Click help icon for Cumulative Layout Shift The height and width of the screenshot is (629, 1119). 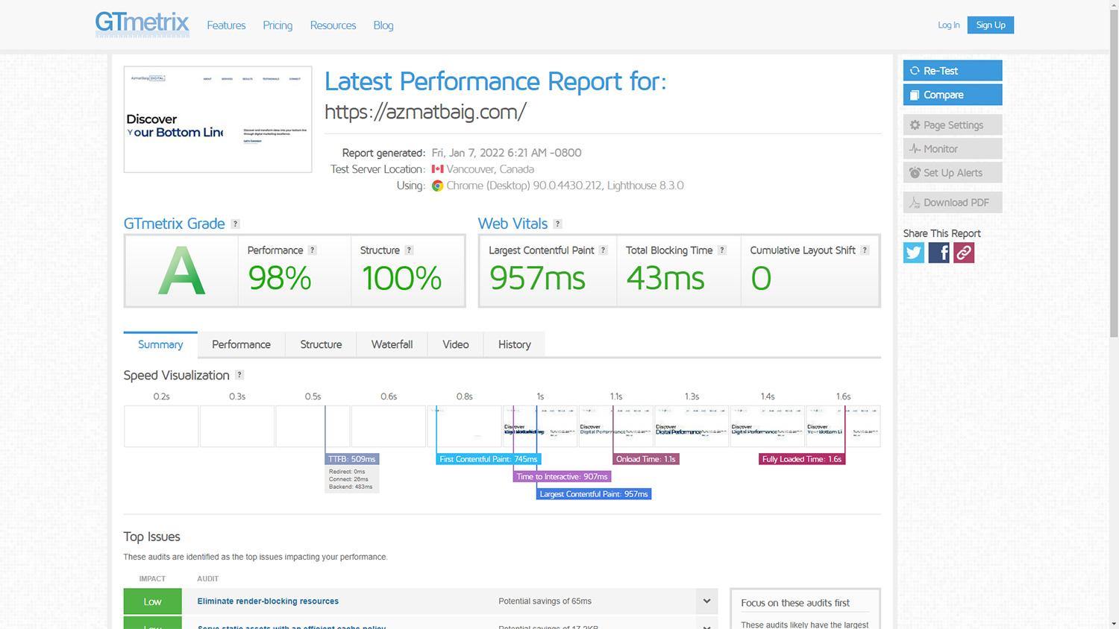click(x=865, y=250)
